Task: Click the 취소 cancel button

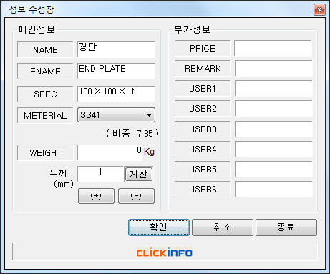Action: click(223, 227)
